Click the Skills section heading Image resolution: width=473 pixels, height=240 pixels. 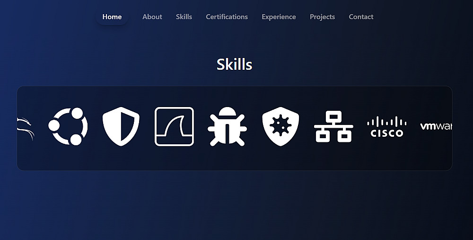pos(235,64)
